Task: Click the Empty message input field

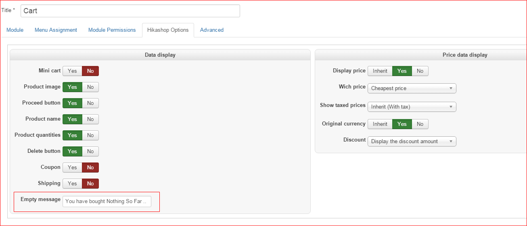Action: point(107,201)
